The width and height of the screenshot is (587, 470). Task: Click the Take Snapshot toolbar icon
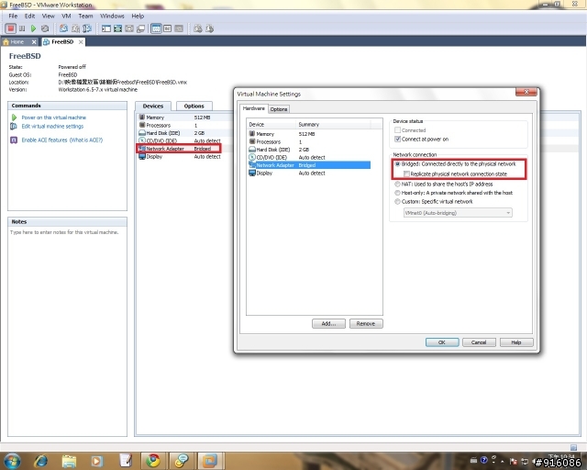[x=63, y=28]
